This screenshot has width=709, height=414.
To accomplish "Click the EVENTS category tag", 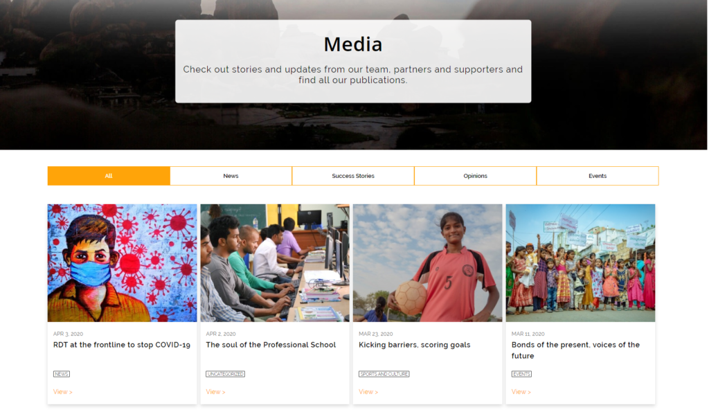I will click(521, 374).
